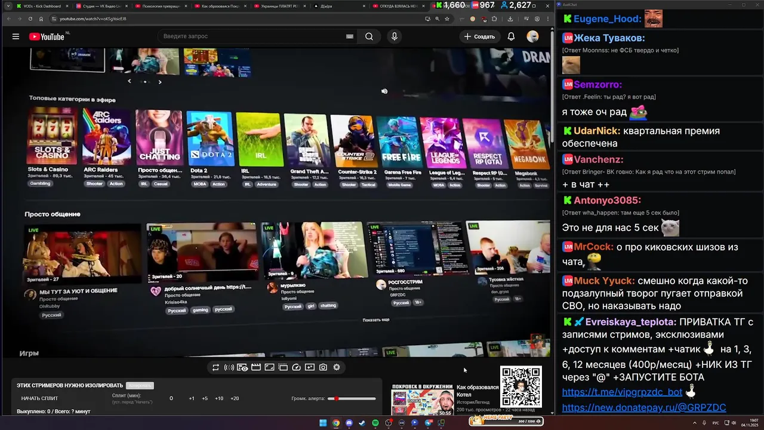Click Muck Yyuck username in chat
The image size is (764, 430).
605,281
